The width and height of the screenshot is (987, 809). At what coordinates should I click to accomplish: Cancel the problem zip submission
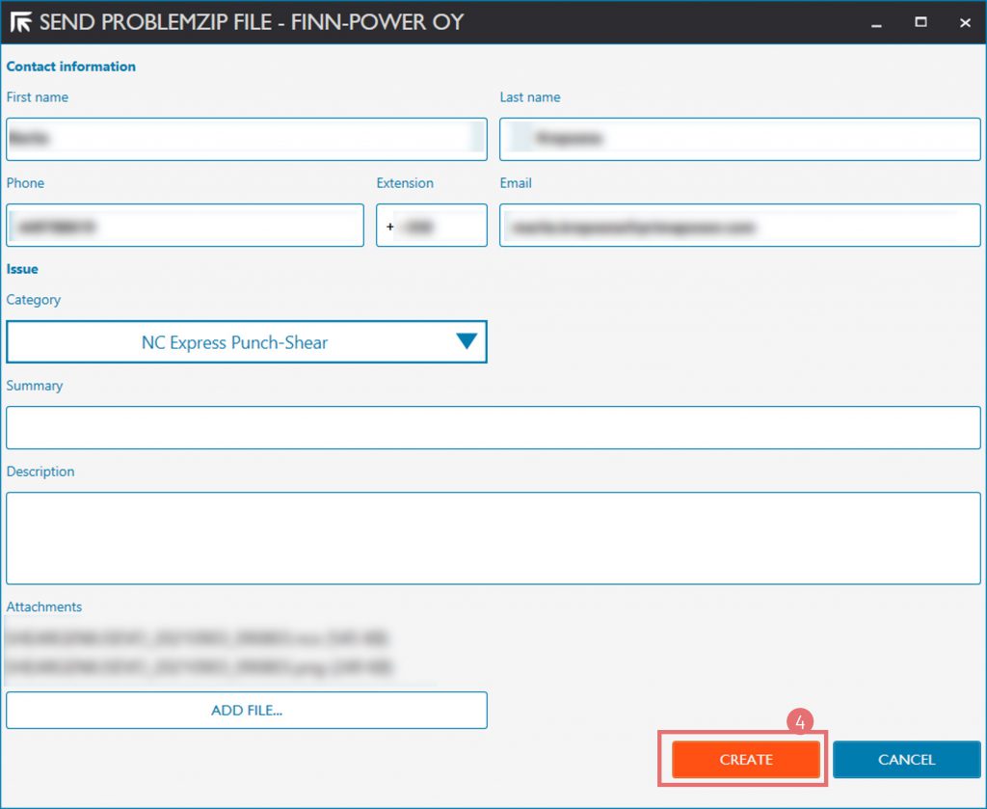[906, 759]
